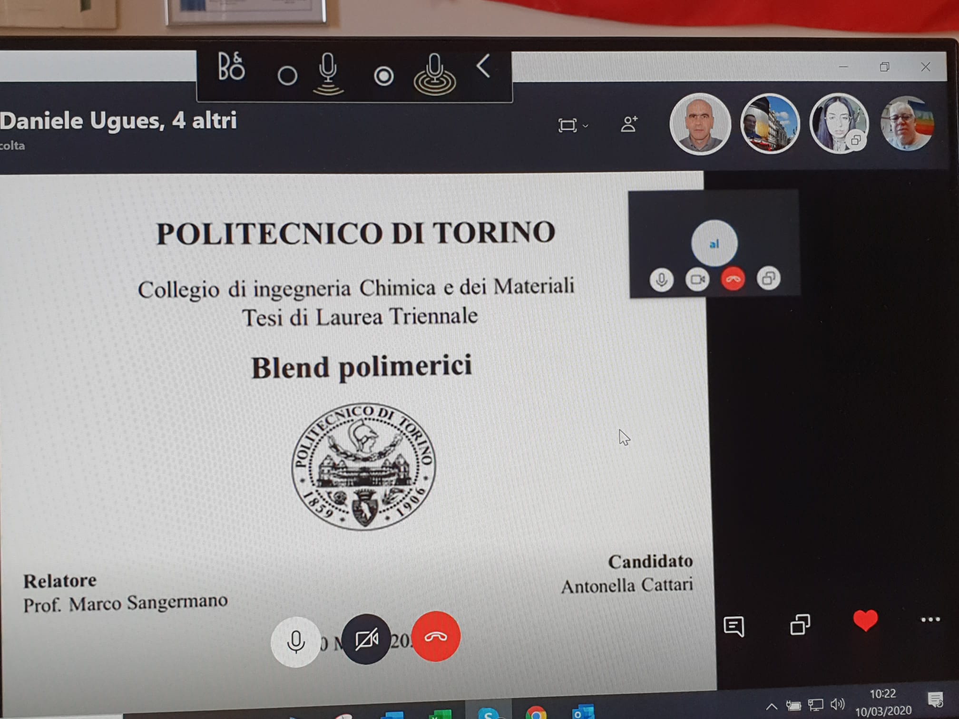
Task: Click the 'Tesi di Laurea Triennale' line
Action: coord(360,317)
